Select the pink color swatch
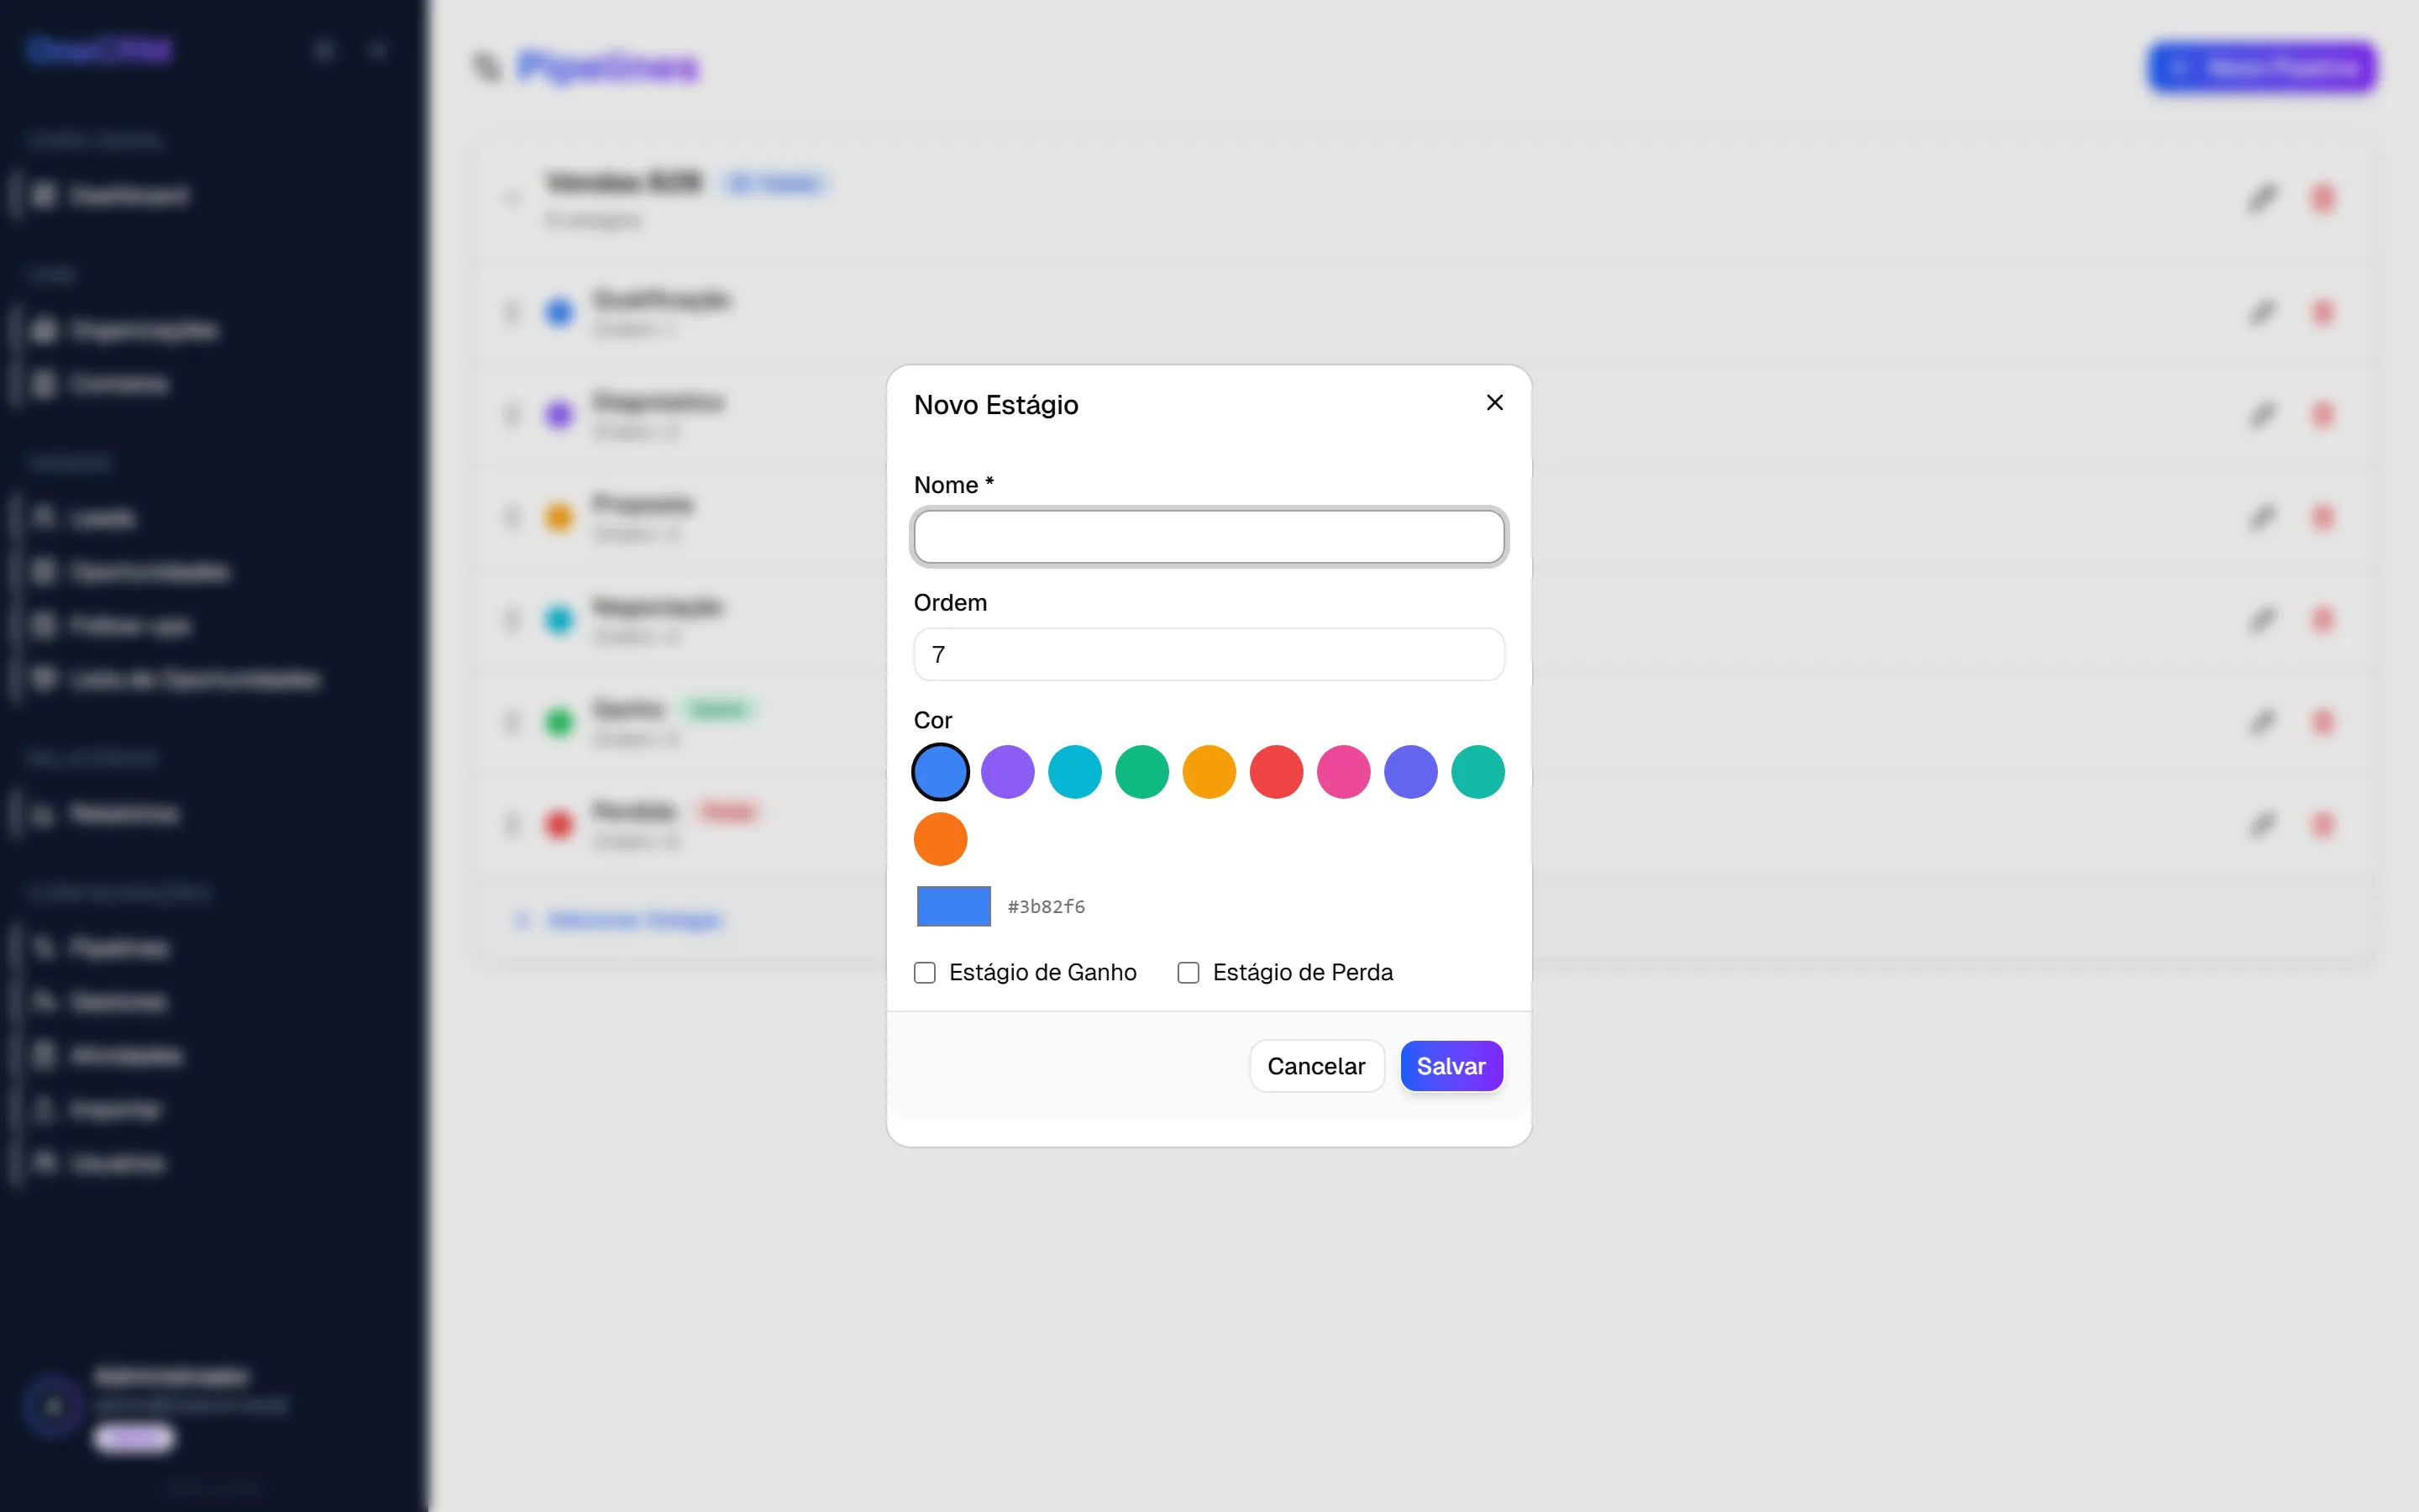This screenshot has width=2419, height=1512. coord(1343,772)
